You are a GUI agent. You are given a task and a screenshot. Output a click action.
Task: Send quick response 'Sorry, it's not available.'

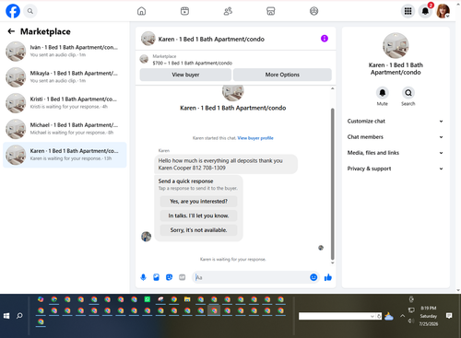pyautogui.click(x=198, y=230)
